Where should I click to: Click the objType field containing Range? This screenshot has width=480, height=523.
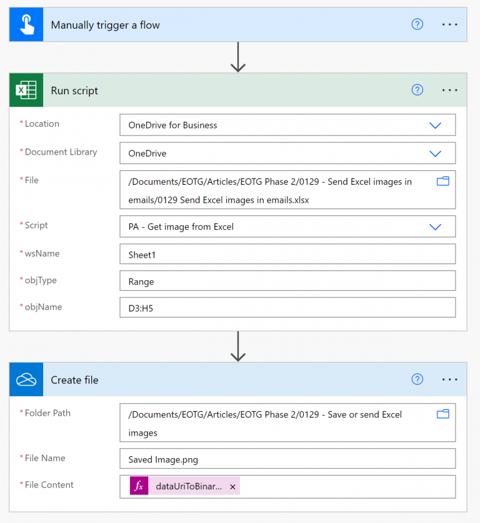[287, 281]
